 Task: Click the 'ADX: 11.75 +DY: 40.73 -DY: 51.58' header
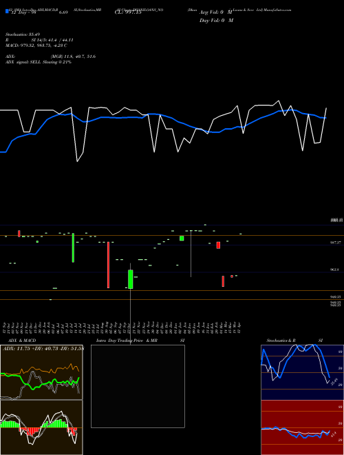[43, 349]
